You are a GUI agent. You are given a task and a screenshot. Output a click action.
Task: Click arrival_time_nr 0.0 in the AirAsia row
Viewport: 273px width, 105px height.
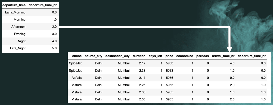232,78
